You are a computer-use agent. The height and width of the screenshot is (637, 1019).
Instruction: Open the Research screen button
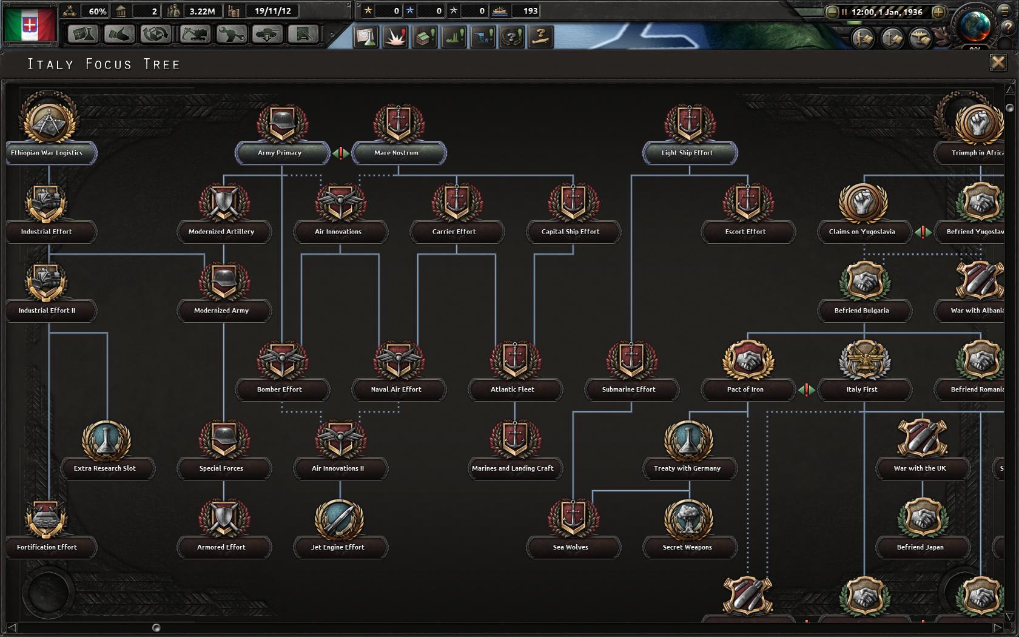83,34
